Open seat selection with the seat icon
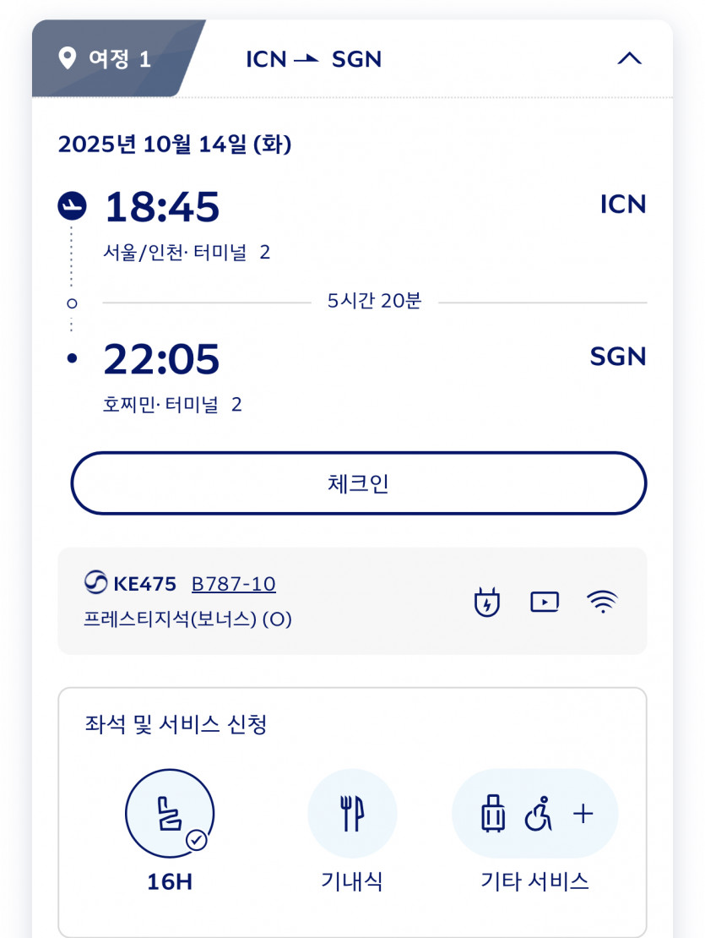This screenshot has height=938, width=705. 170,814
